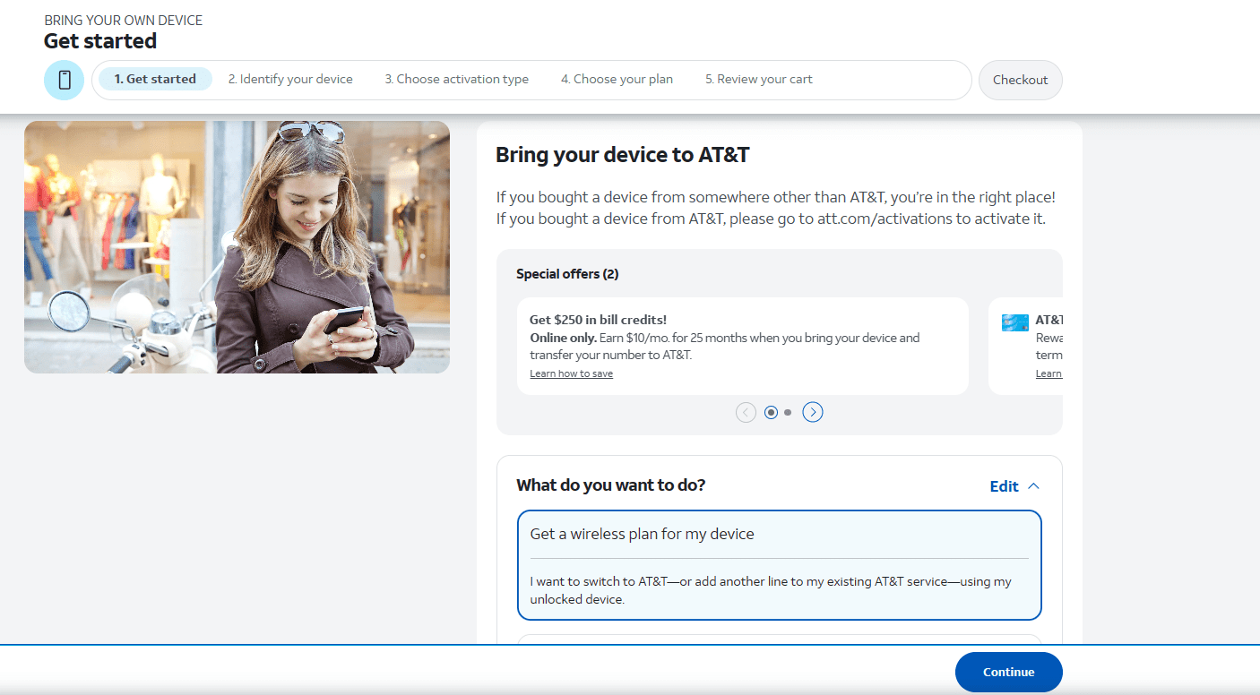The height and width of the screenshot is (695, 1260).
Task: Click previous special offer arrow
Action: click(746, 412)
